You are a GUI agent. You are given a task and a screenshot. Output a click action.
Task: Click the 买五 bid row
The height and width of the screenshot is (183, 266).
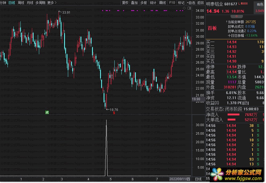tap(235, 61)
